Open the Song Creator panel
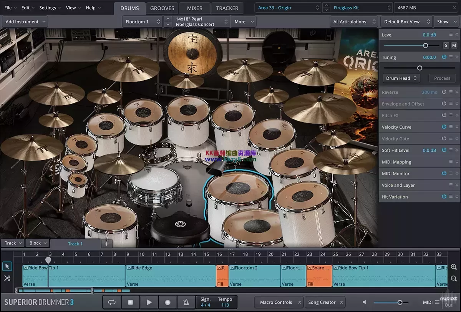 click(325, 302)
